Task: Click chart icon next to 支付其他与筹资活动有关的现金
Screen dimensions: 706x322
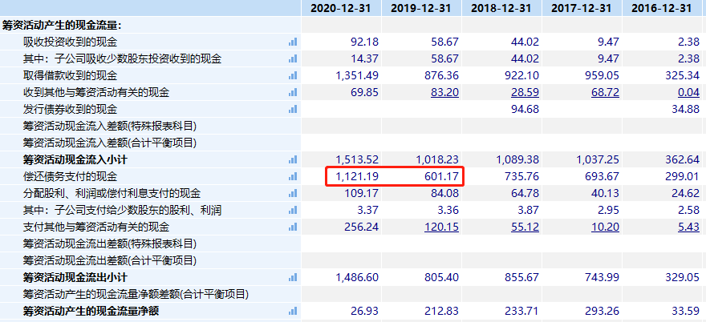Action: coord(292,227)
